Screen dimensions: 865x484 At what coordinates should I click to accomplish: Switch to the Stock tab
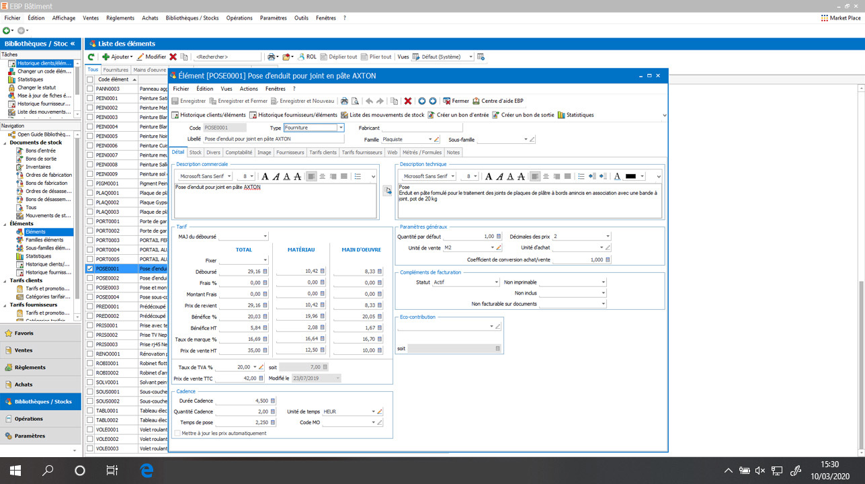[195, 152]
